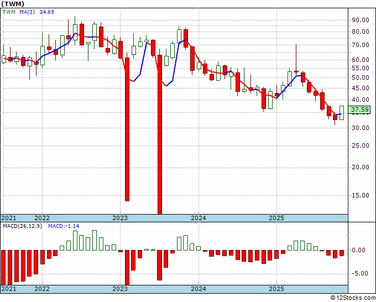This screenshot has width=376, height=302.
Task: Click the 2023 label on price time axis
Action: tap(120, 218)
